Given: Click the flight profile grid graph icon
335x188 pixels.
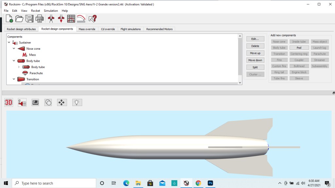Looking at the screenshot, I should (x=71, y=19).
